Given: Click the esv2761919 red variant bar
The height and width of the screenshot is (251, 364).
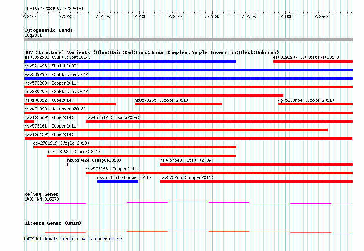Looking at the screenshot, I should 135,147.
